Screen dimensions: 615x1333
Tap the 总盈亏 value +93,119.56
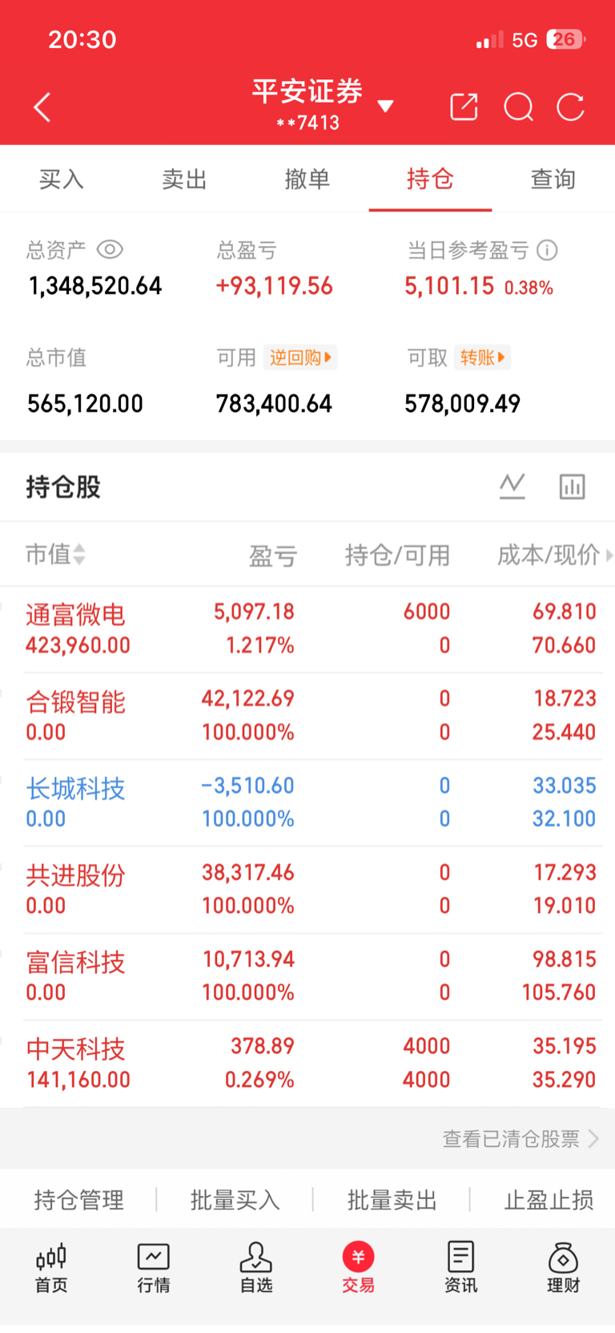coord(274,286)
